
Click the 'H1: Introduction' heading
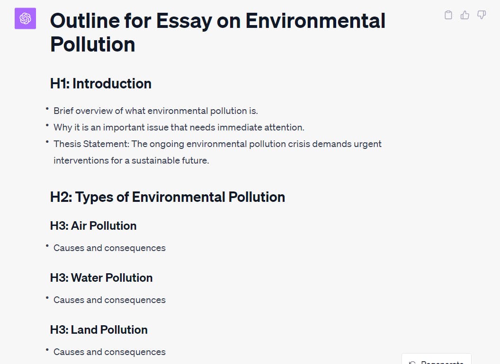pyautogui.click(x=101, y=84)
